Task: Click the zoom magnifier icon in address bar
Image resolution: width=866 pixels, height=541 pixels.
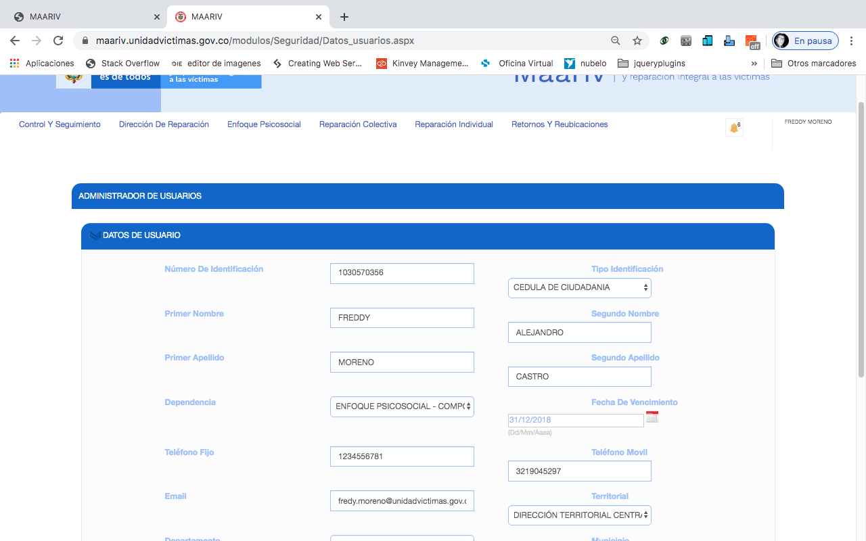Action: point(616,41)
